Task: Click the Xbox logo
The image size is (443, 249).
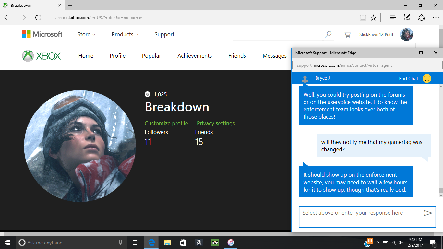Action: 42,56
